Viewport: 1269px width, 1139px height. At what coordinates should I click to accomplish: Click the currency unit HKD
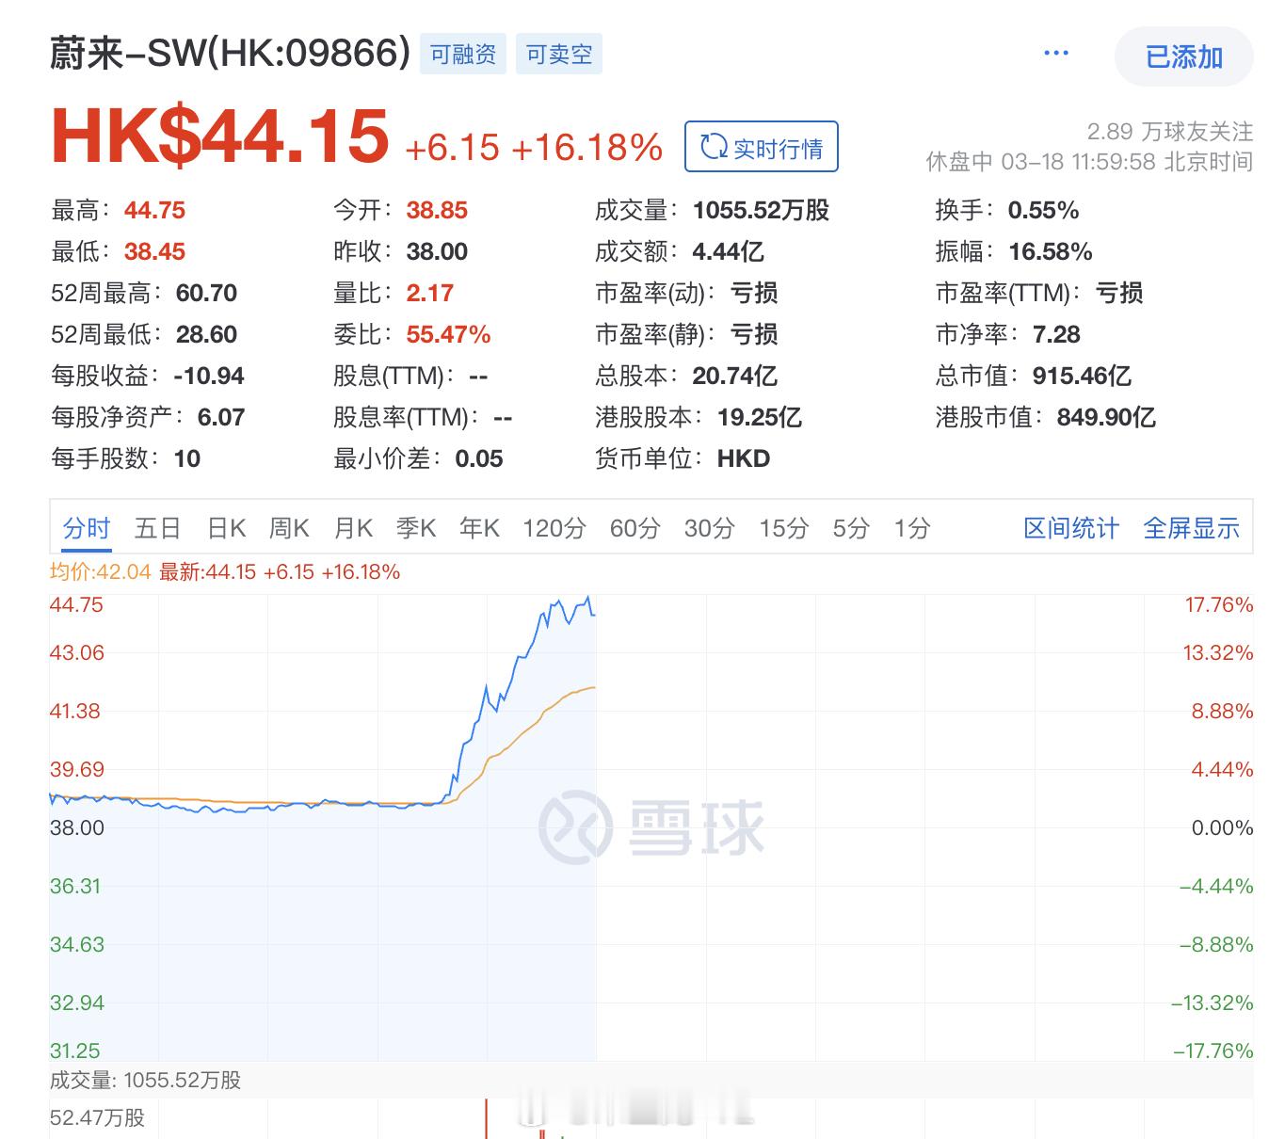(744, 458)
